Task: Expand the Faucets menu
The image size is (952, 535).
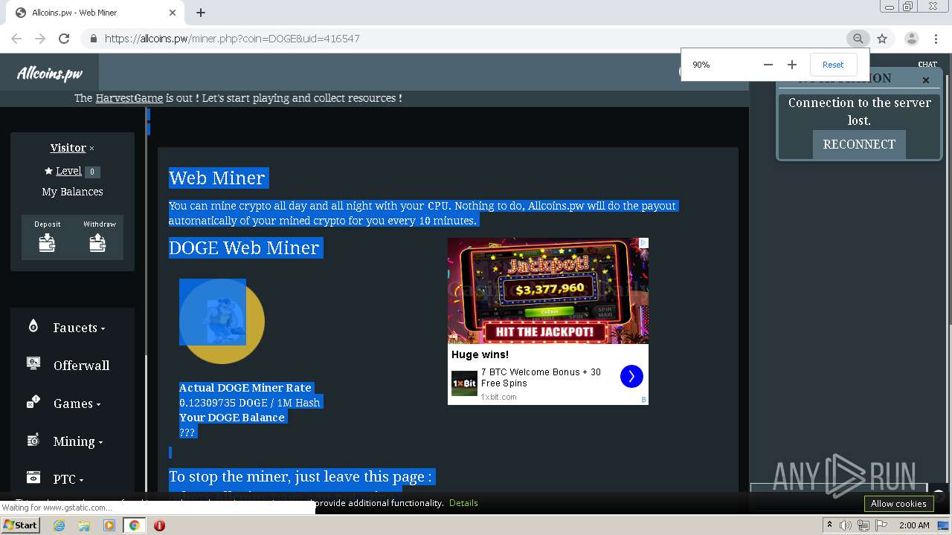Action: click(x=79, y=328)
